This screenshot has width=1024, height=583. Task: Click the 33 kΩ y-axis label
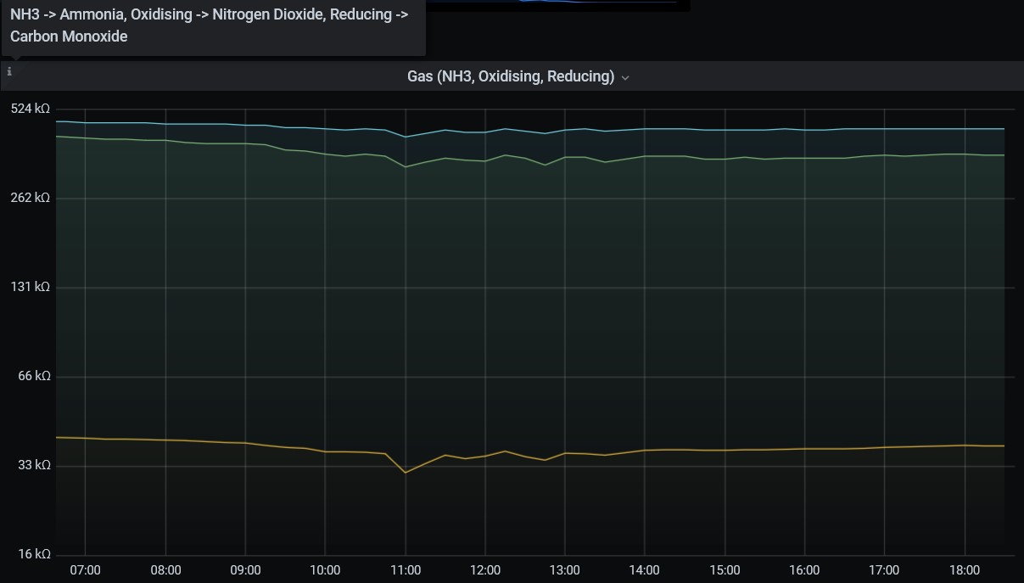pos(34,465)
